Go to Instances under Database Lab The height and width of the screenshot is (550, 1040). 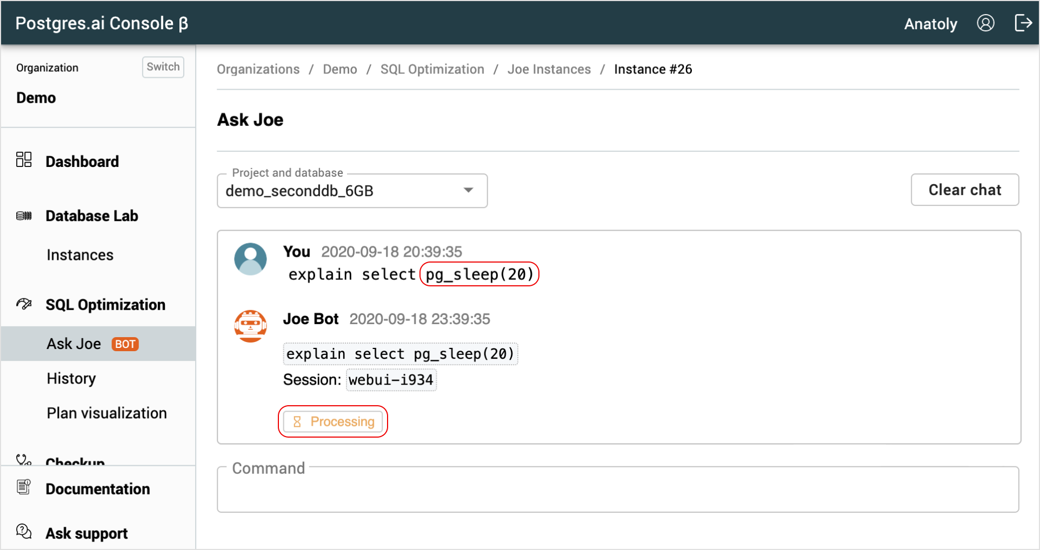(80, 255)
